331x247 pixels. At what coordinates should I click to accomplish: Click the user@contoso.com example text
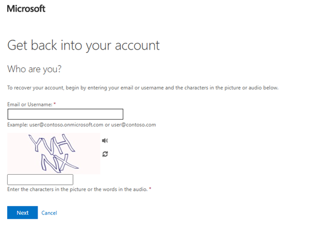(x=133, y=125)
